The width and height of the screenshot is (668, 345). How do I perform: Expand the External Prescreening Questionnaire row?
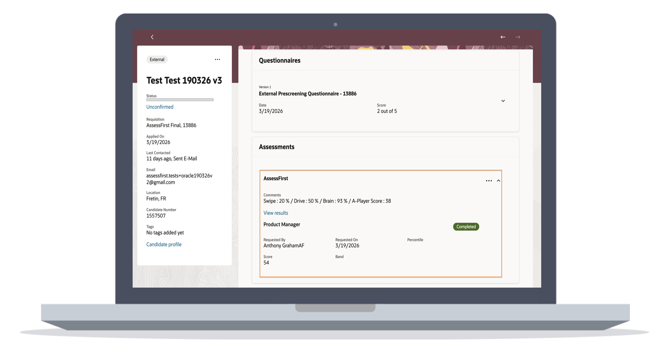click(503, 101)
